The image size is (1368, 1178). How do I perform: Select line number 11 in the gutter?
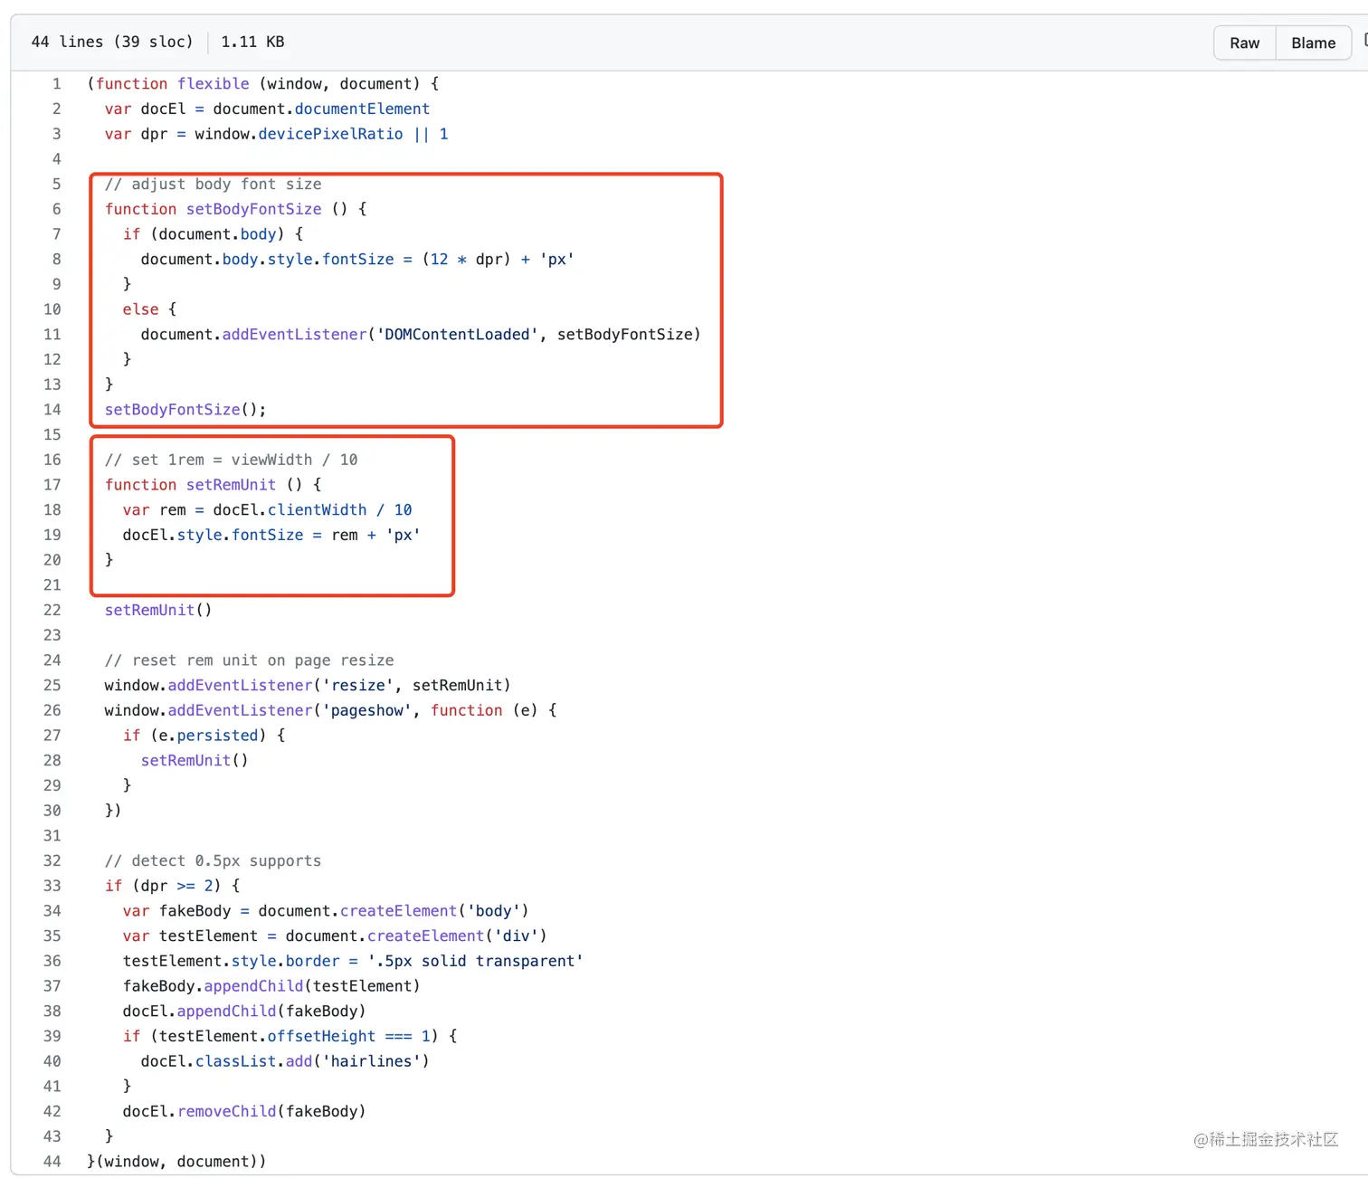(x=52, y=334)
